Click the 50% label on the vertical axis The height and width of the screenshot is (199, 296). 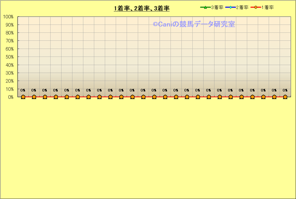[9, 57]
